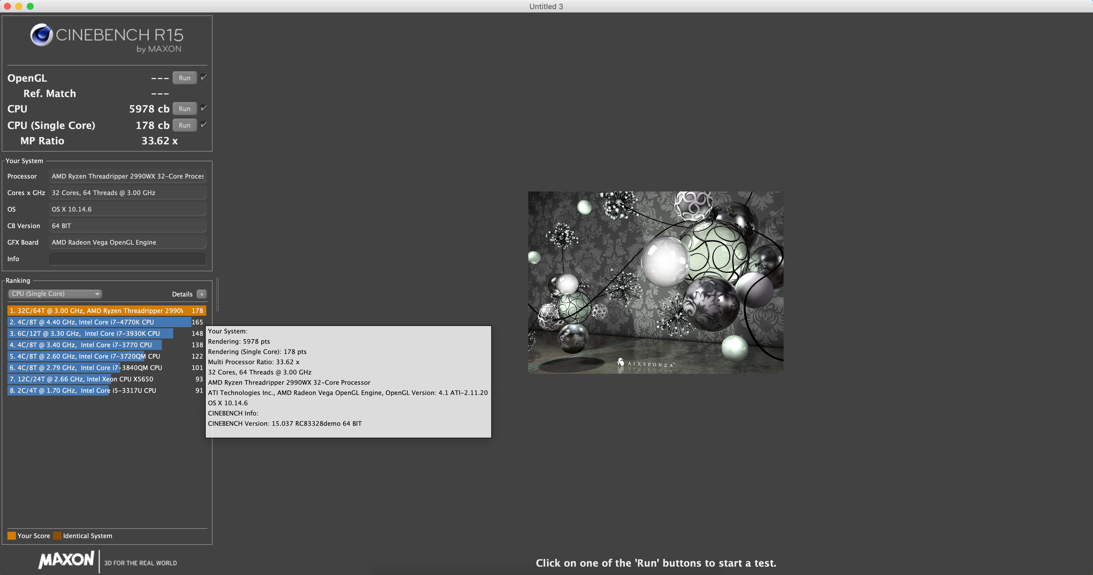Select ranking row Intel Core i5-3317U
Viewport: 1093px width, 575px height.
tap(107, 390)
